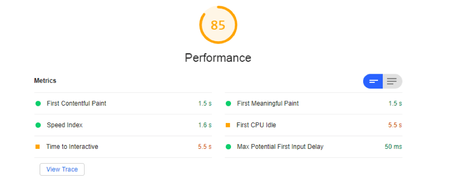Click the Metrics section heading

45,80
